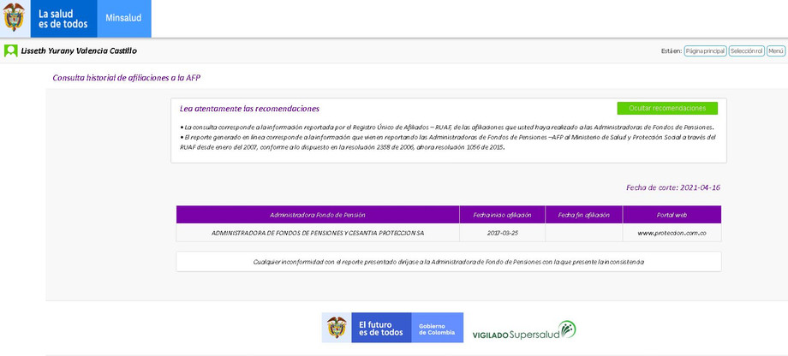The image size is (788, 356).
Task: Hide recommendations with the green Ocultar button
Action: [x=666, y=109]
